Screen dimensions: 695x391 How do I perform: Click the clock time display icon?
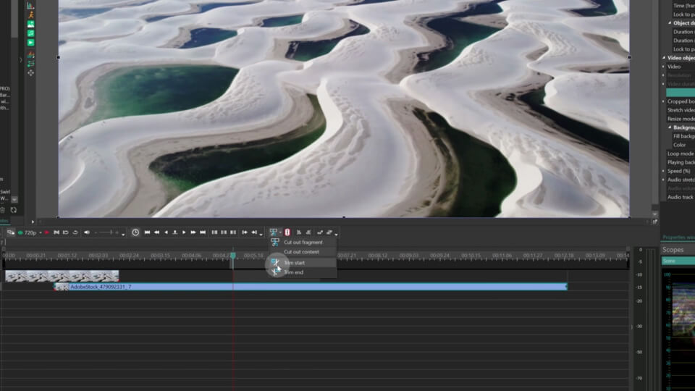click(x=135, y=232)
